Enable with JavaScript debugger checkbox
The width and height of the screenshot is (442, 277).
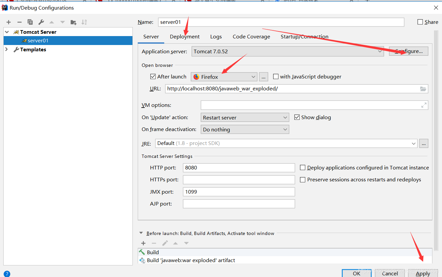pos(276,76)
